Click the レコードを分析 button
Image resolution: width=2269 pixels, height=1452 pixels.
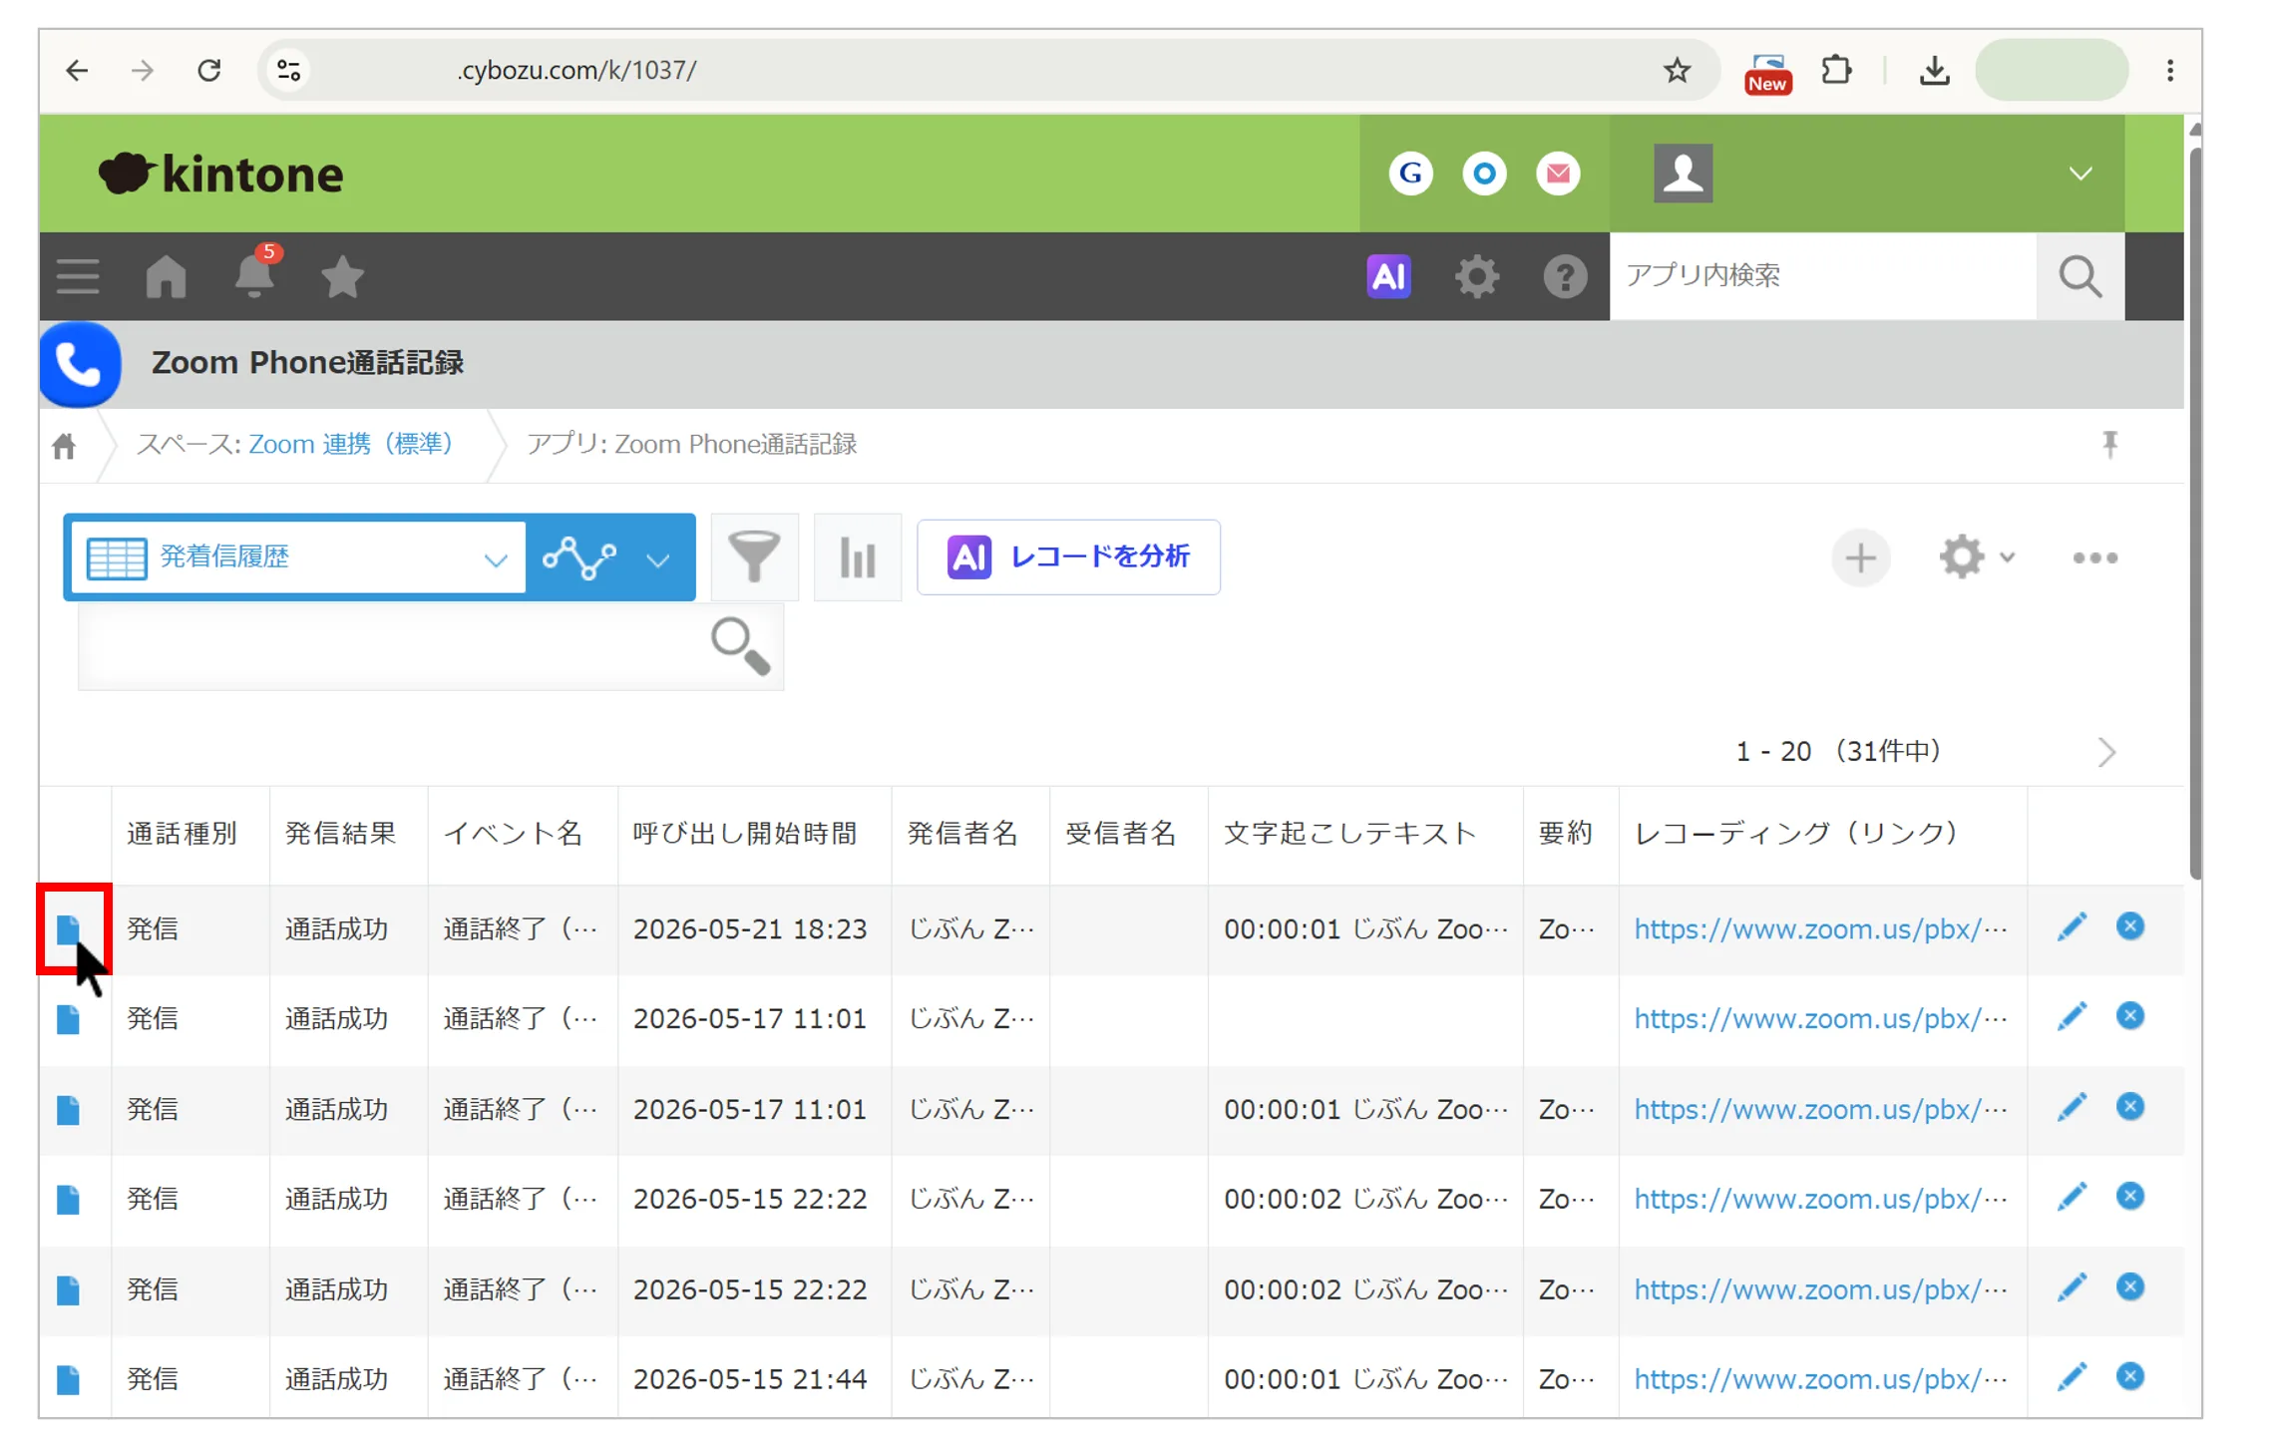(x=1068, y=557)
